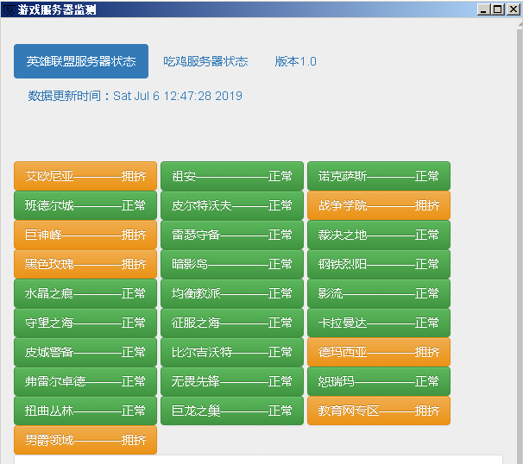Open the 男爵领域 server entry
This screenshot has height=464, width=523.
pyautogui.click(x=85, y=440)
